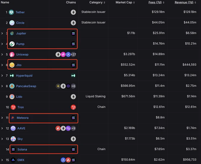201x164 pixels.
Task: Expand the Hyperliquid row chevron
Action: tap(2, 76)
